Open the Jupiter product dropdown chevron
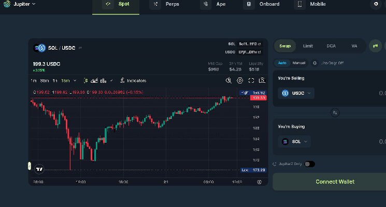This screenshot has height=207, width=386. (x=34, y=4)
